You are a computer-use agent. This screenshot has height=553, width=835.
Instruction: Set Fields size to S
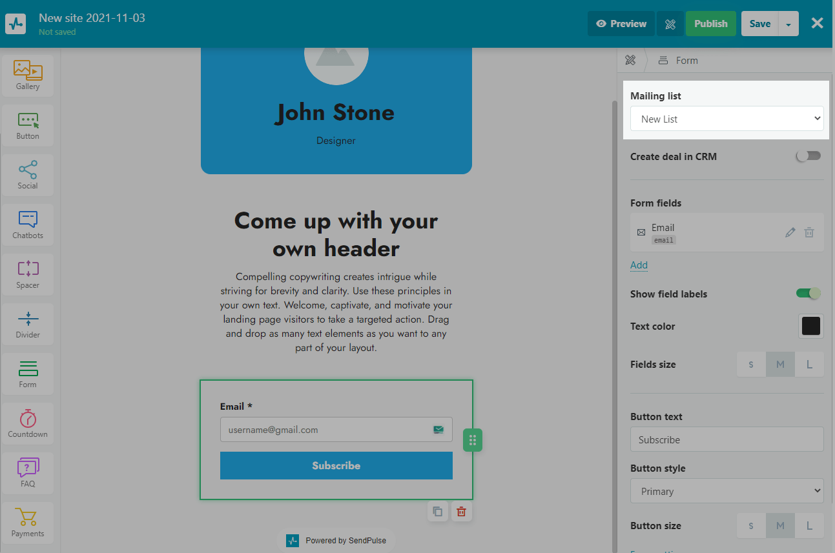(751, 365)
